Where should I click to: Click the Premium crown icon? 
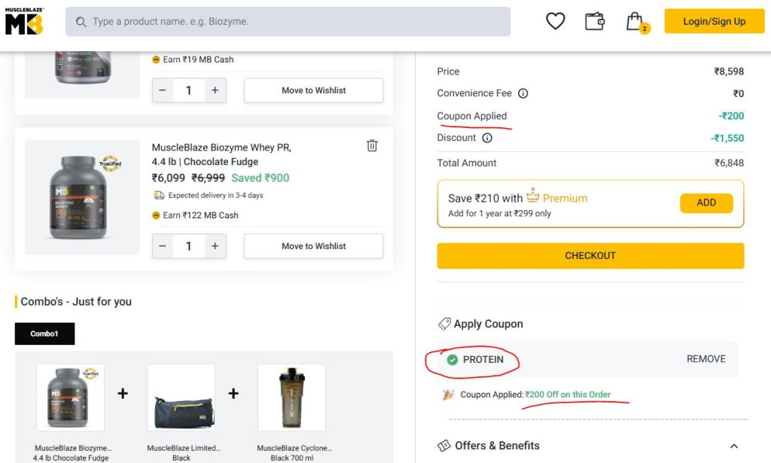coord(532,196)
